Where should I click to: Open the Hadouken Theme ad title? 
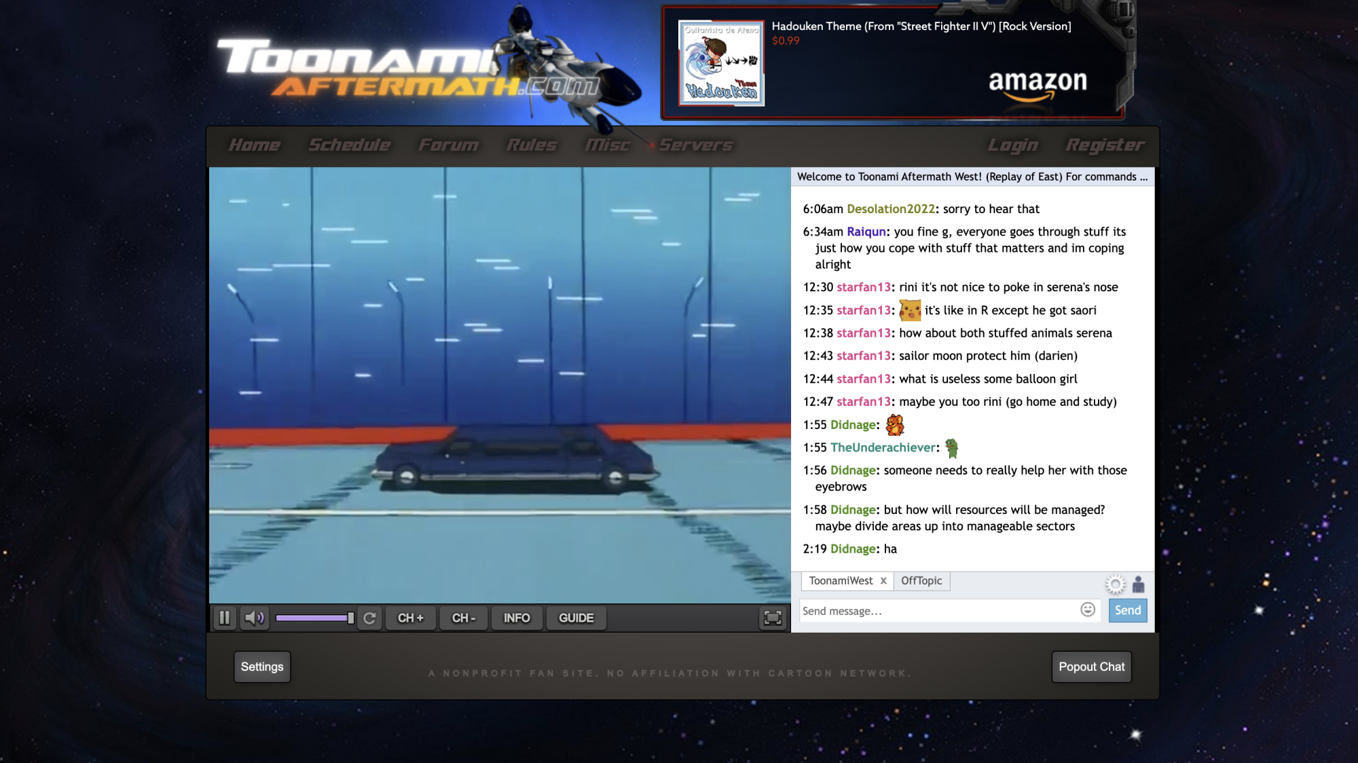click(x=921, y=26)
